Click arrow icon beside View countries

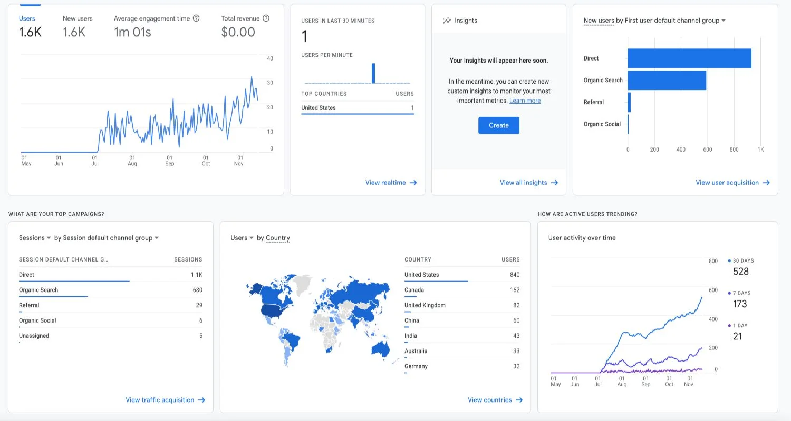[519, 400]
